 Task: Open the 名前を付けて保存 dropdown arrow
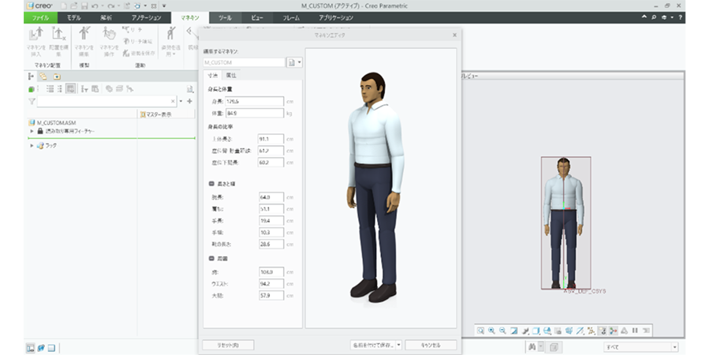click(399, 345)
